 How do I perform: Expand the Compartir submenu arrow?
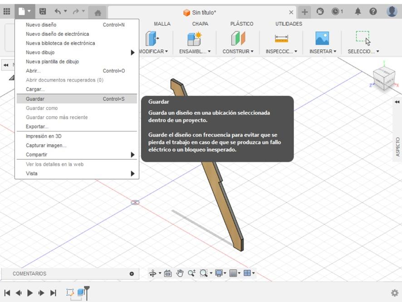[x=132, y=155]
